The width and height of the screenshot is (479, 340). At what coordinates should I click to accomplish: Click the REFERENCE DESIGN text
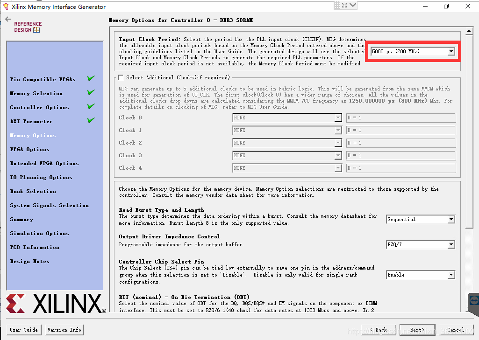click(28, 27)
